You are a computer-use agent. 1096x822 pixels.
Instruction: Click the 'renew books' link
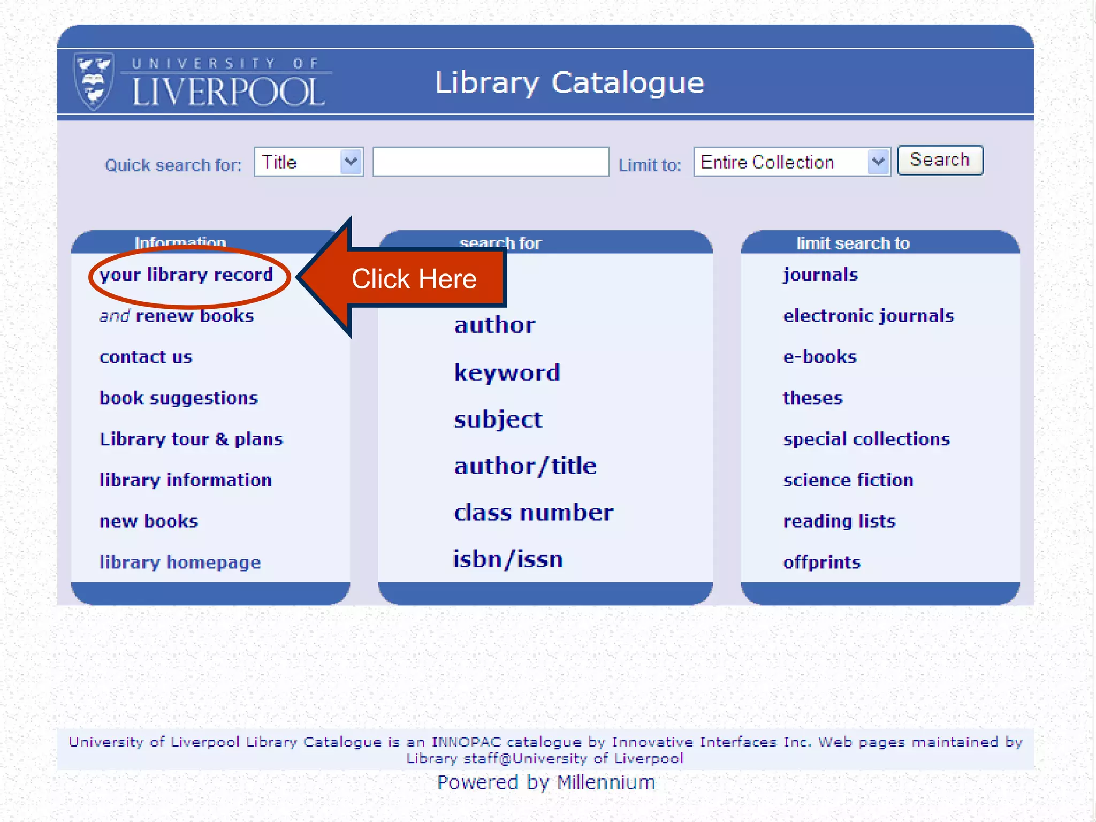195,316
